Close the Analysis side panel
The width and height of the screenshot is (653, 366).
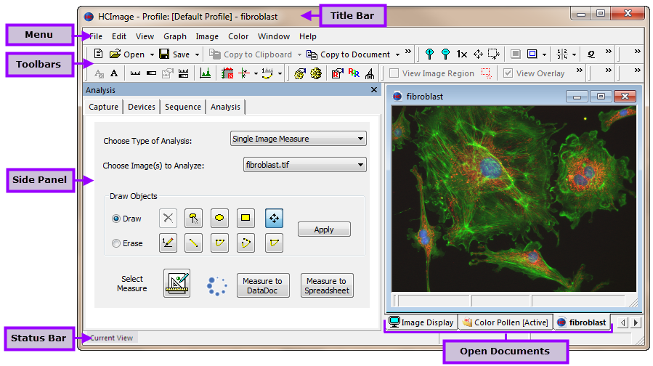coord(374,90)
